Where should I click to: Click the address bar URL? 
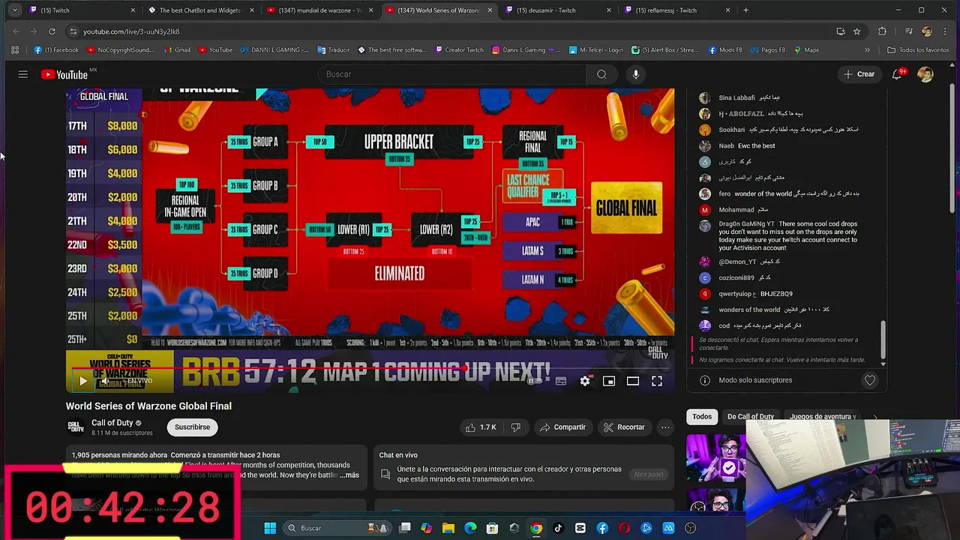coord(131,31)
